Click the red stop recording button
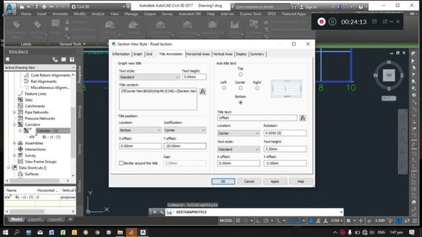This screenshot has width=422, height=237. [x=321, y=22]
